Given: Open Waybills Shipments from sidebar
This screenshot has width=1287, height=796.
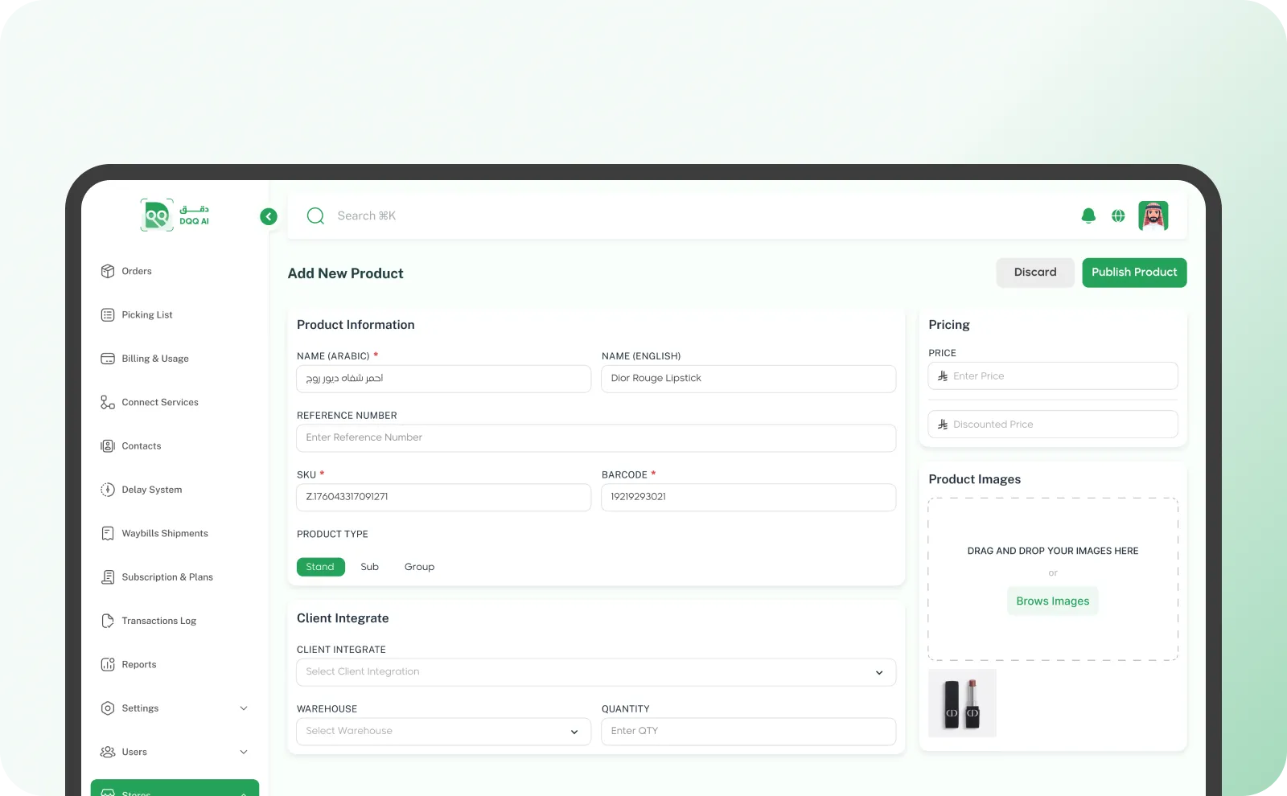Looking at the screenshot, I should [x=164, y=534].
